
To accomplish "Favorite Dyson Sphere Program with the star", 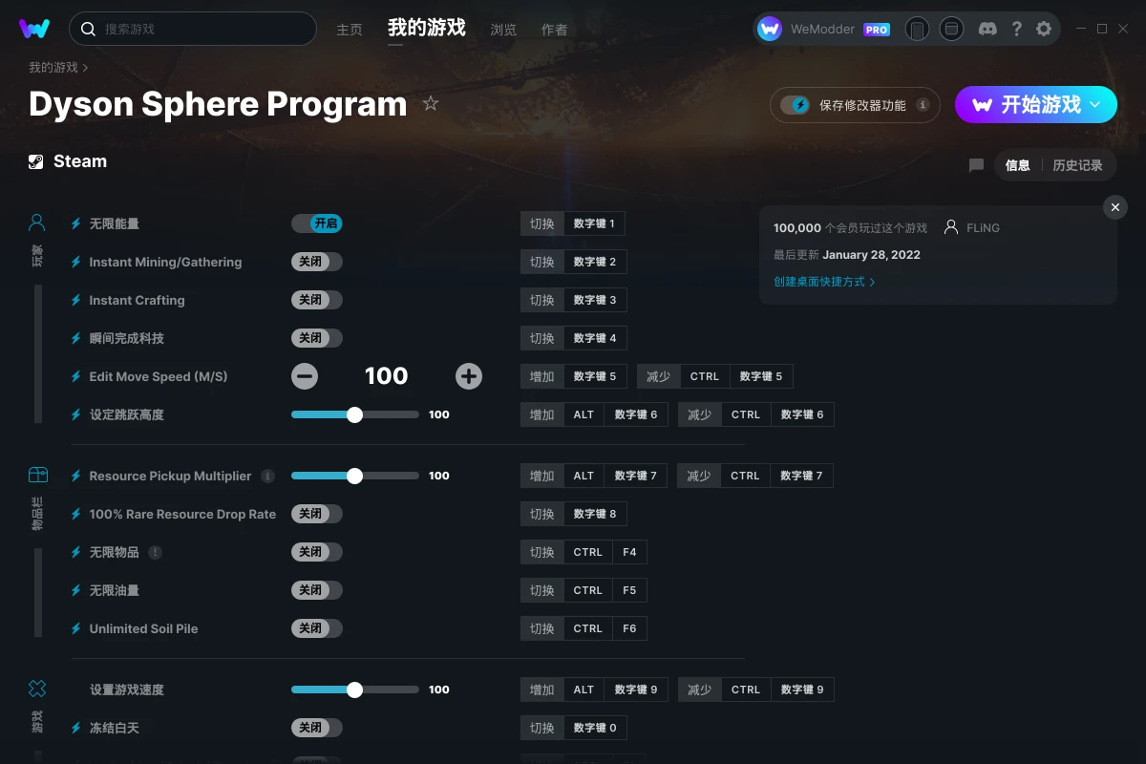I will [431, 103].
